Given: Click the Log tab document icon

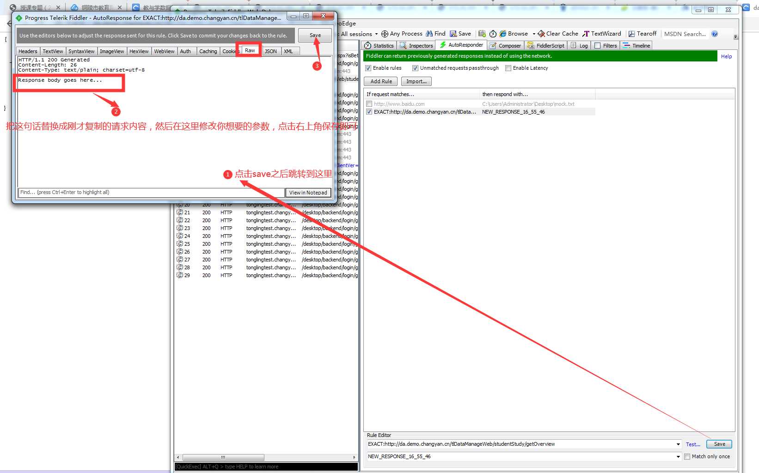Looking at the screenshot, I should pyautogui.click(x=574, y=45).
